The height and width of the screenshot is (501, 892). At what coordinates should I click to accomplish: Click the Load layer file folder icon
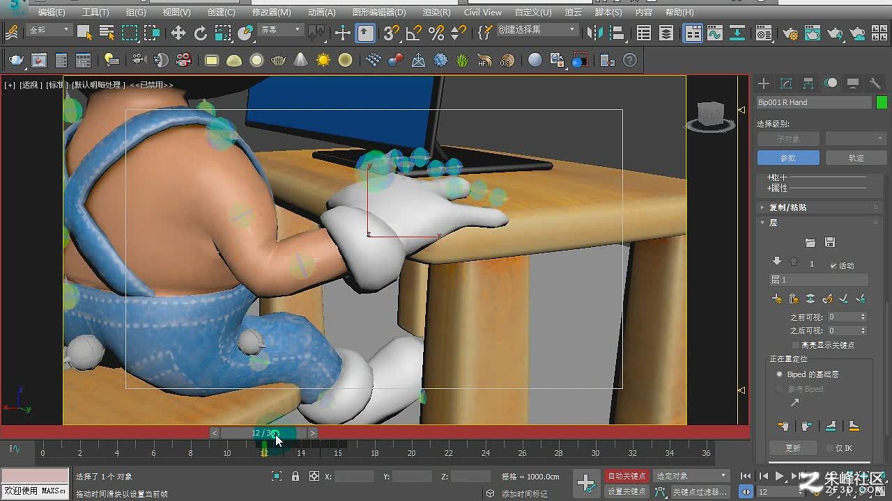pos(810,242)
